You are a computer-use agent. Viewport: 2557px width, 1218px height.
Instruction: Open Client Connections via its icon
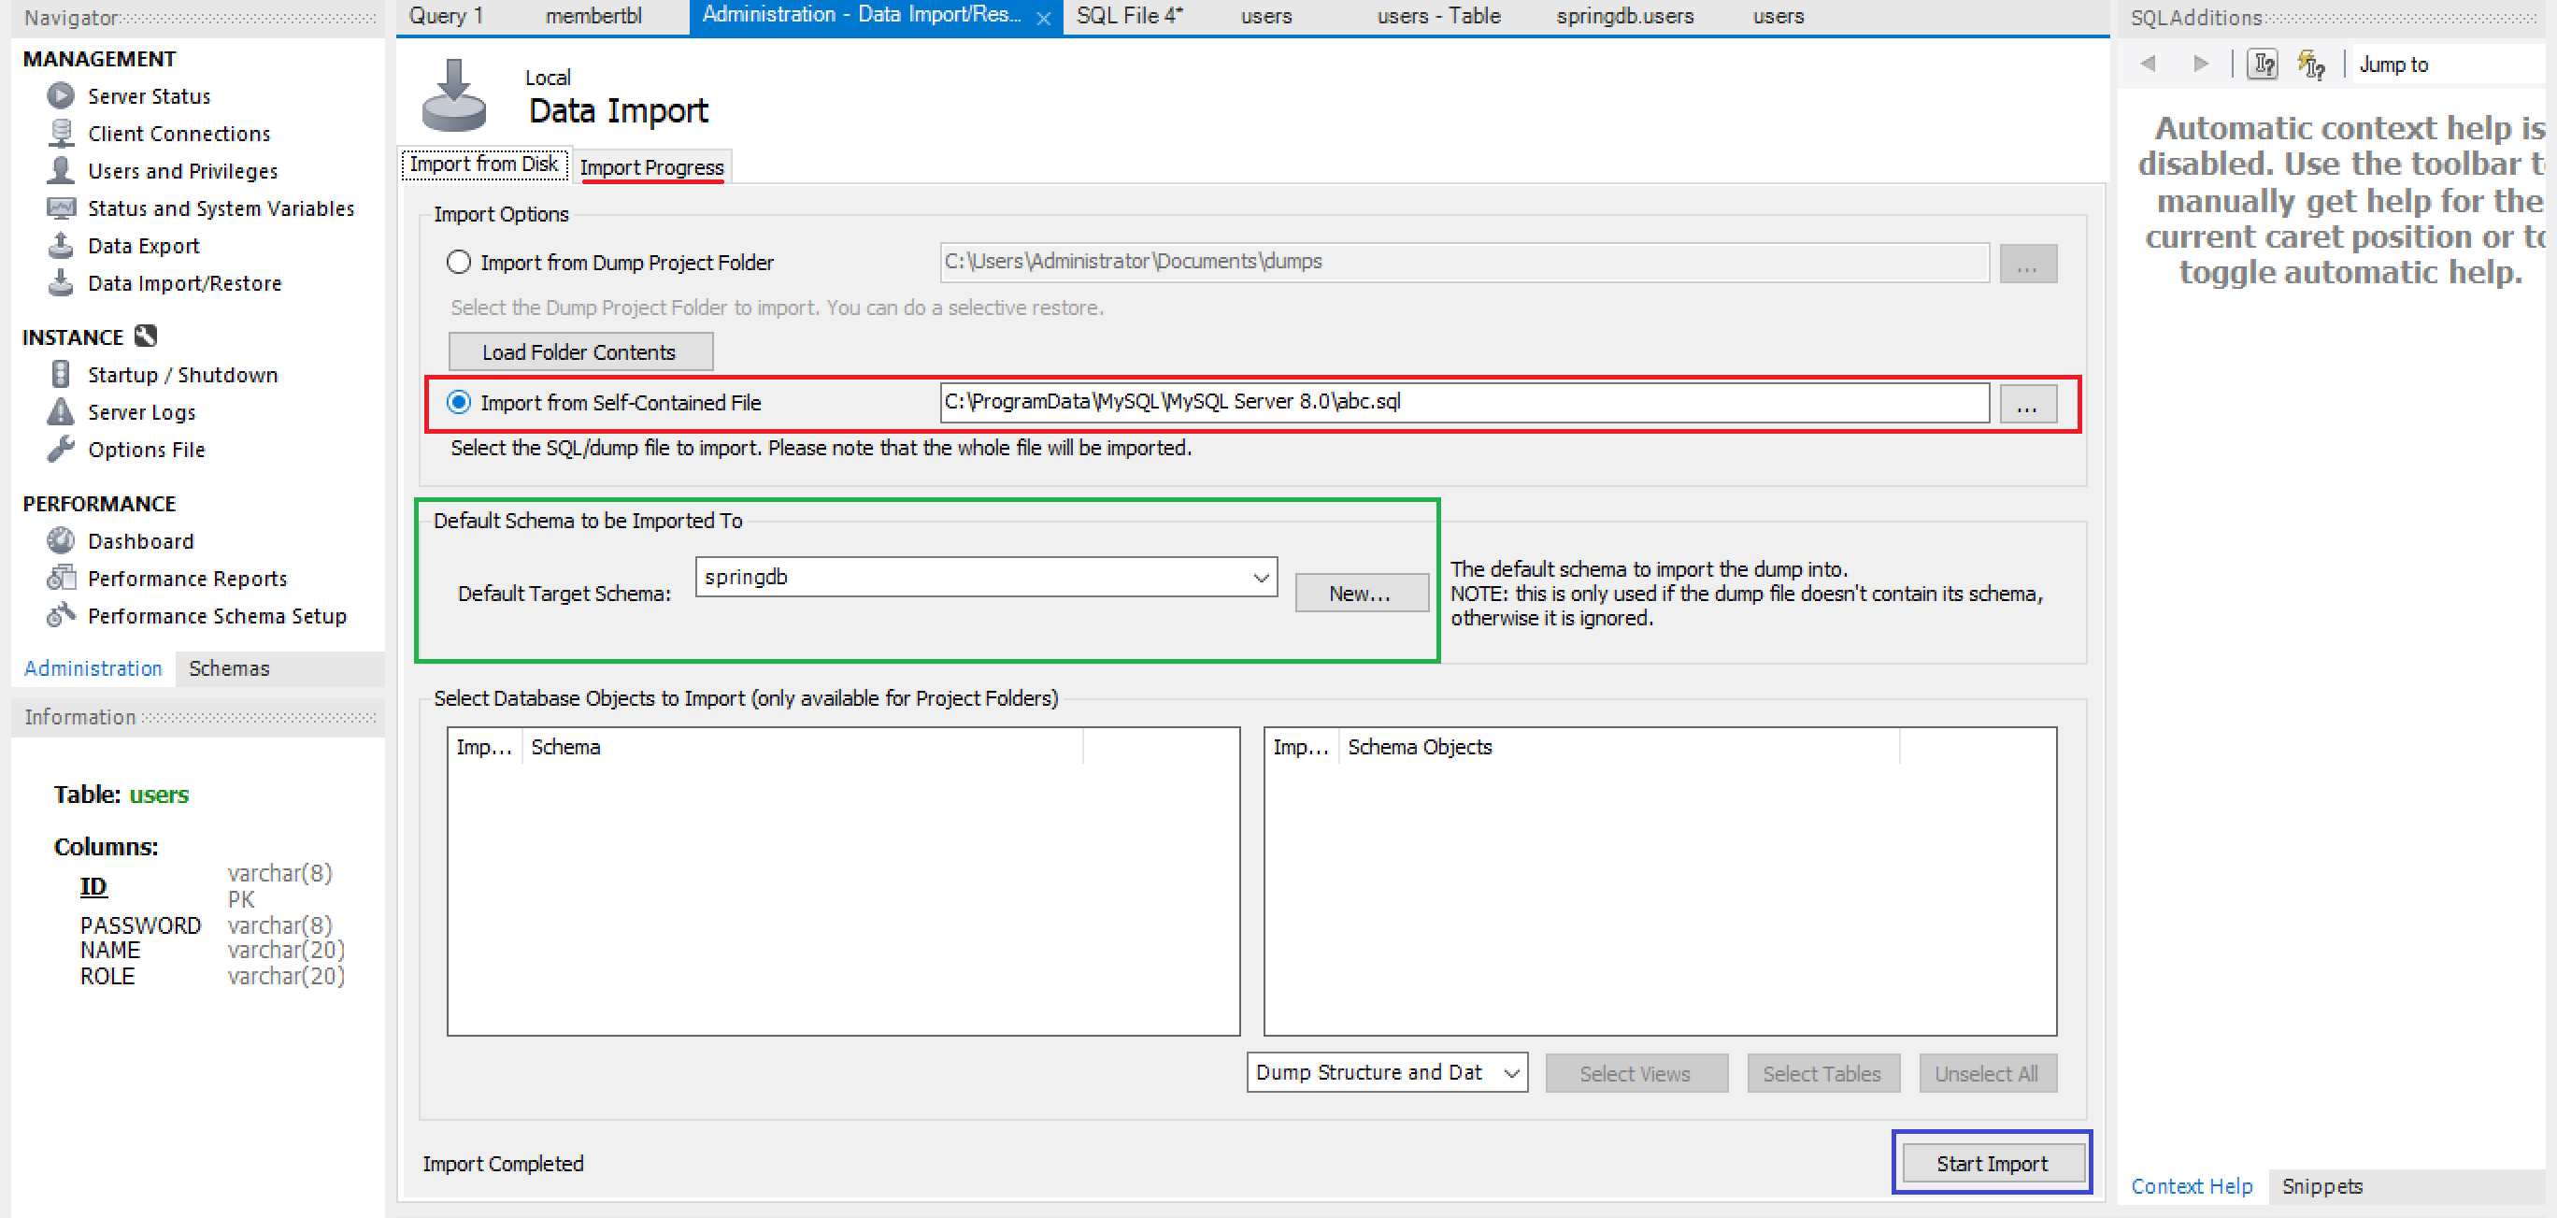click(61, 133)
